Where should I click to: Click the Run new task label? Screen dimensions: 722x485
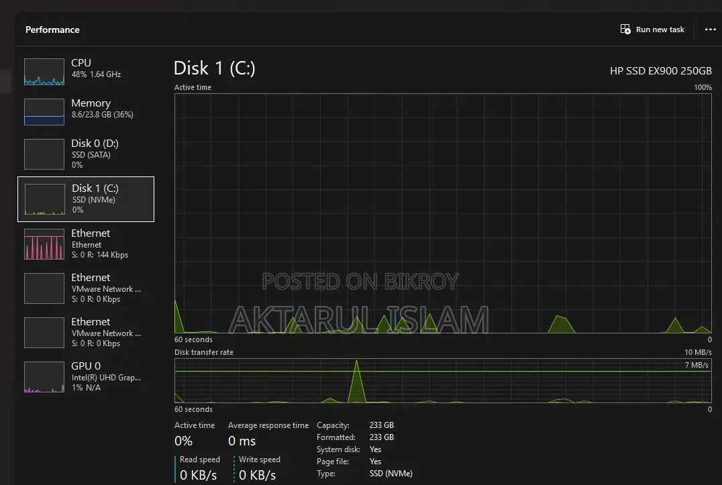pos(660,30)
